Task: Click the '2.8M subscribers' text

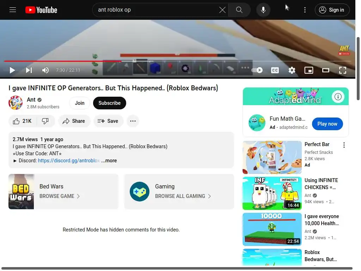Action: [43, 107]
